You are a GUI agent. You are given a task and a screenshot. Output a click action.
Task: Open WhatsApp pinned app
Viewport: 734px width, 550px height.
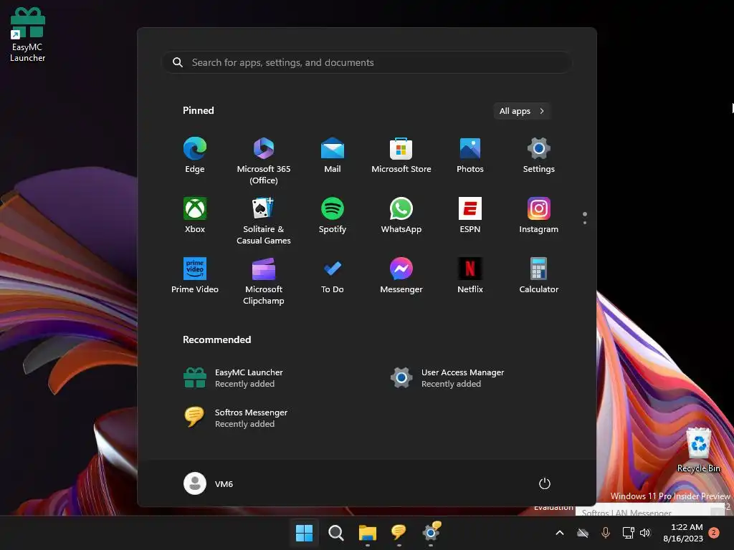point(401,215)
